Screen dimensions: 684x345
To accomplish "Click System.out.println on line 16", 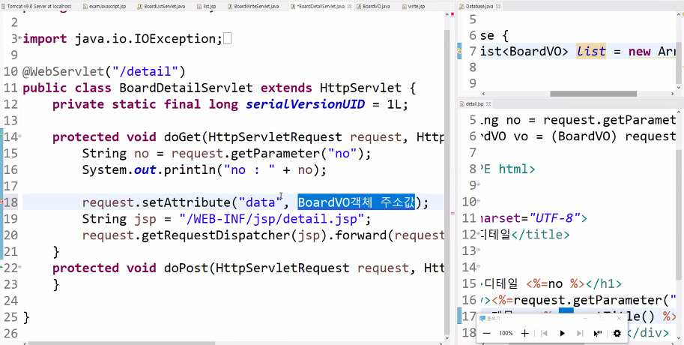I will pyautogui.click(x=149, y=170).
